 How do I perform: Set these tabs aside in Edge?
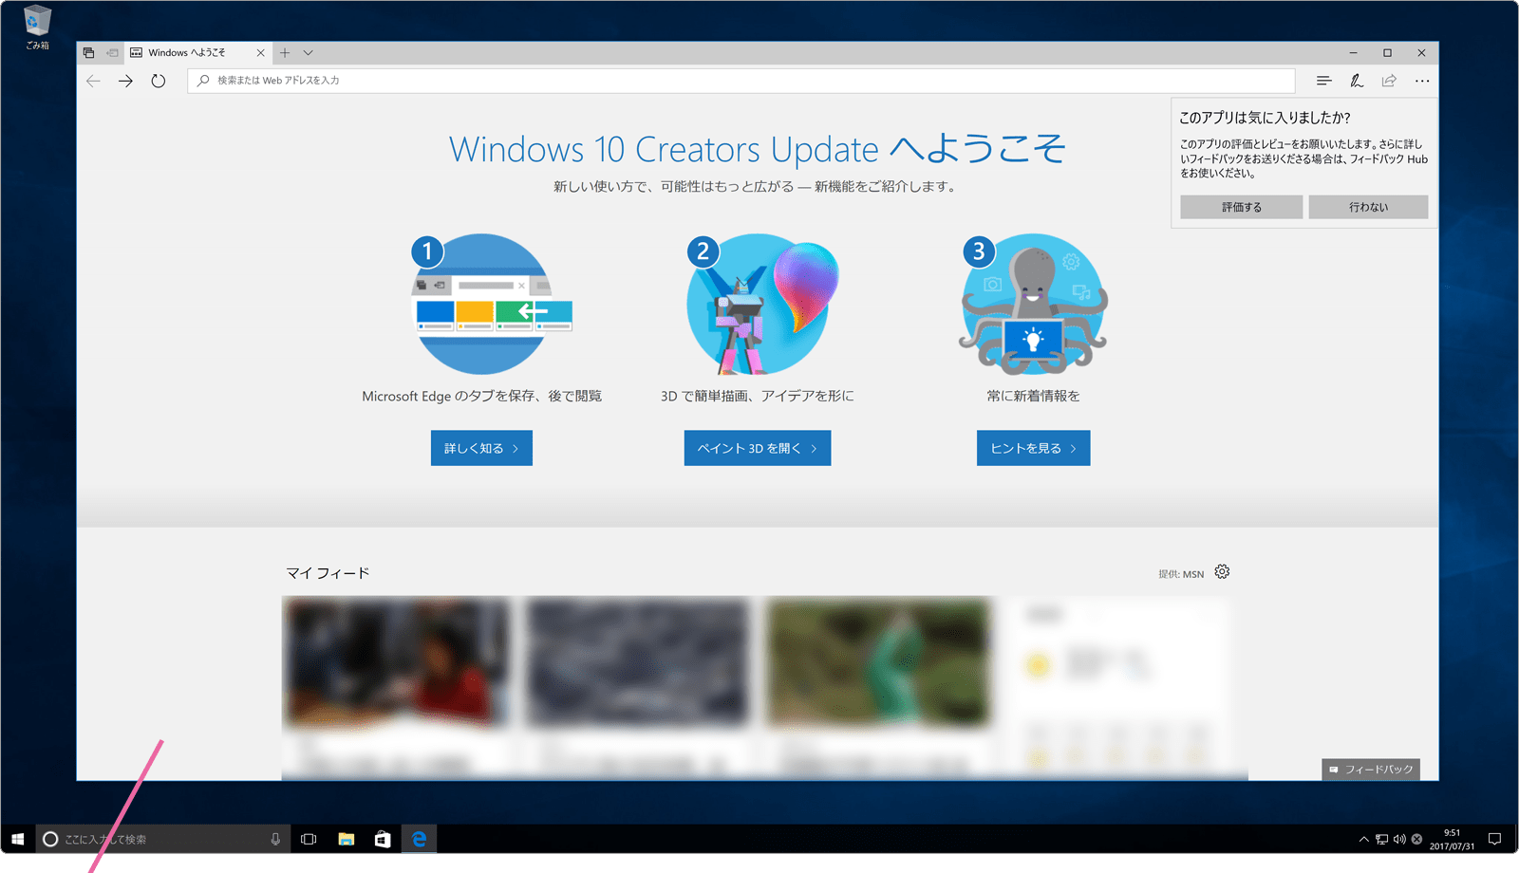[112, 53]
